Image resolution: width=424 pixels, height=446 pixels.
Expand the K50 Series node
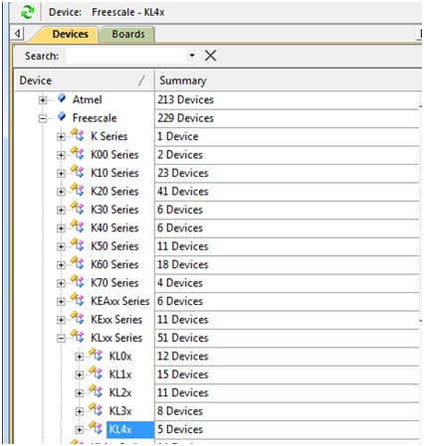tap(61, 246)
